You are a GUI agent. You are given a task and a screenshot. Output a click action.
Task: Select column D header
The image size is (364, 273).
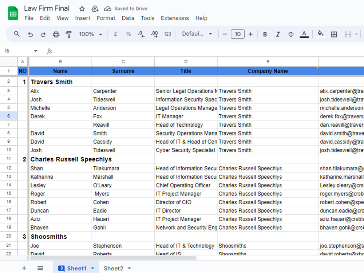tap(186, 62)
